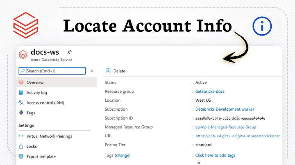Screen dimensions: 295x165
Task: Open the Activity log item
Action: (37, 93)
